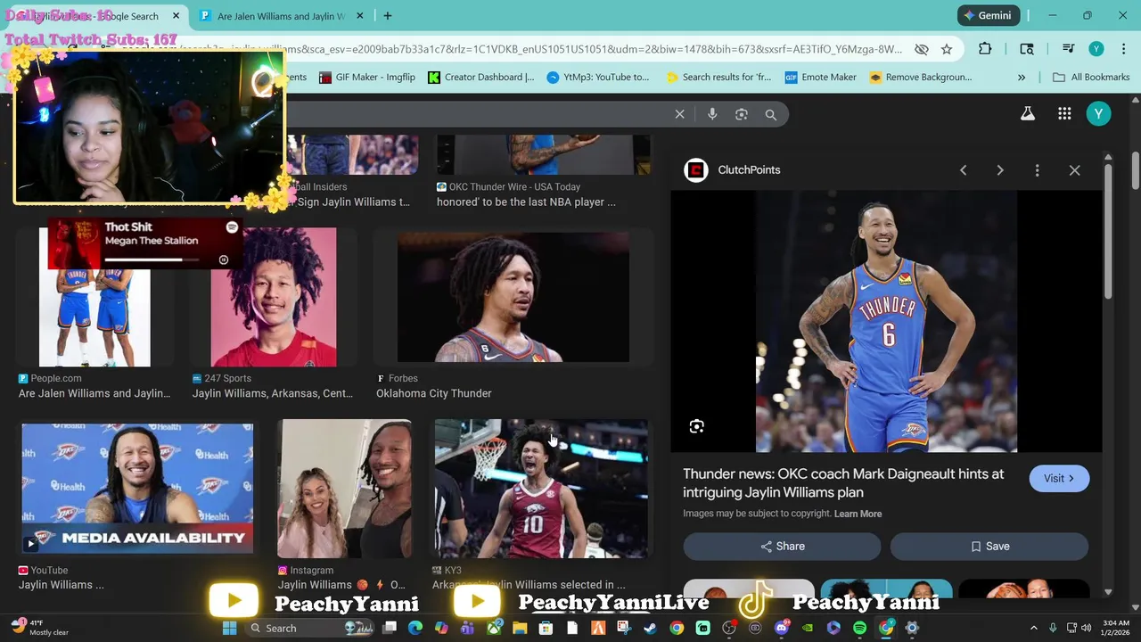Open the 'Thunder news: OKC coach Mark Daigneault' headline

tap(843, 482)
